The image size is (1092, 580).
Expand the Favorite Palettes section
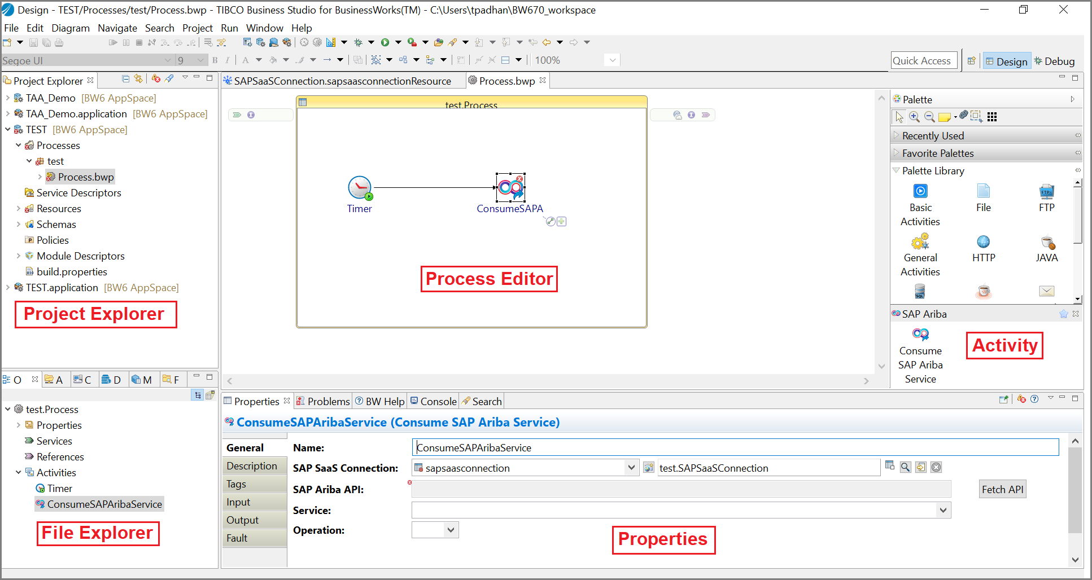896,153
